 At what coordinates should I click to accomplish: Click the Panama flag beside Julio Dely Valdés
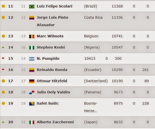tap(32, 92)
